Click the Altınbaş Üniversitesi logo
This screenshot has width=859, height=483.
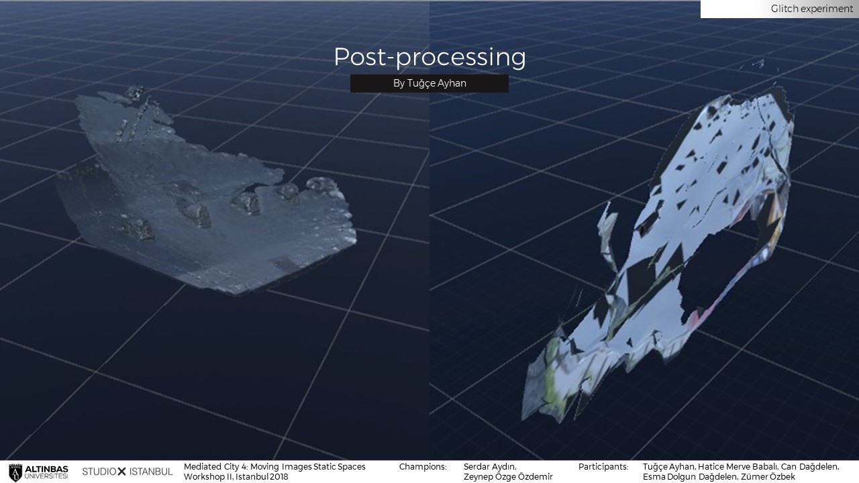(x=38, y=472)
